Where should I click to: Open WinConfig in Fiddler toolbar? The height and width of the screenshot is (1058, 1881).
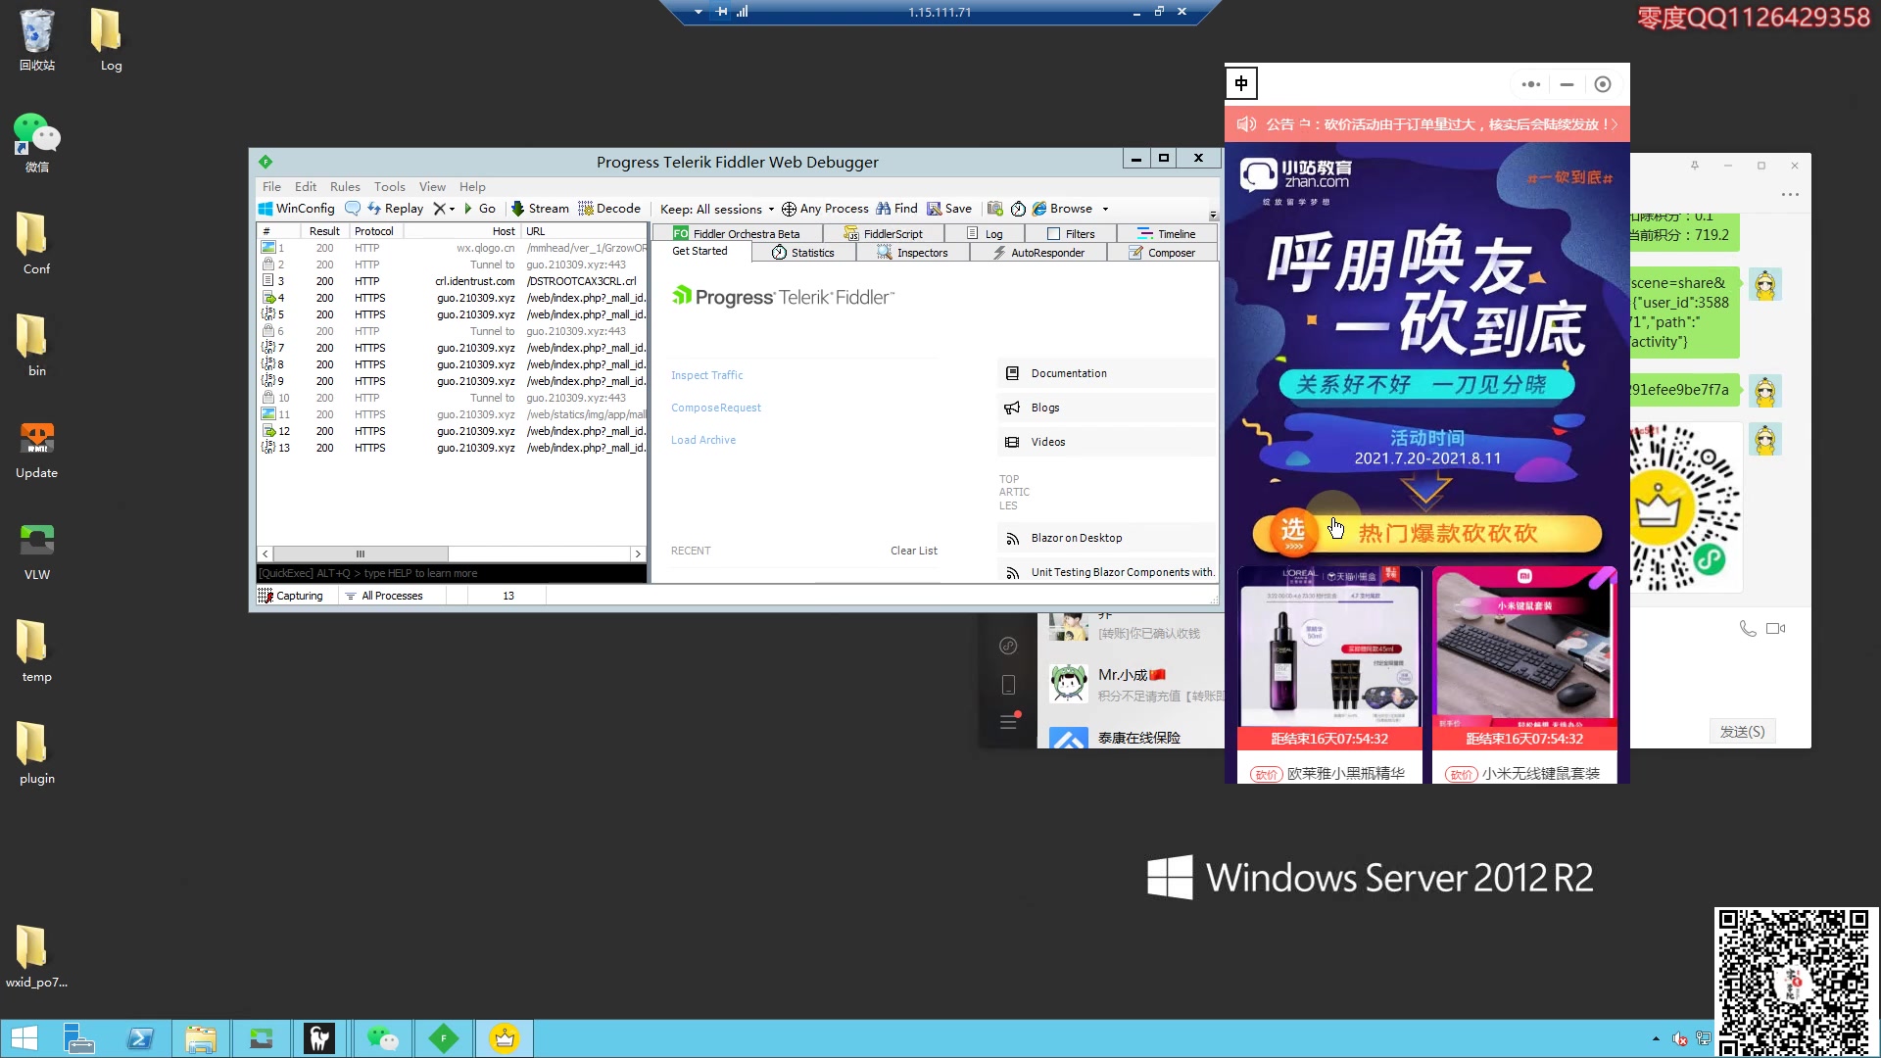click(297, 209)
